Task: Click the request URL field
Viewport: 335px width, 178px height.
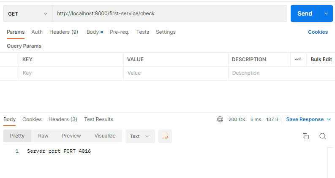Action: tap(170, 13)
